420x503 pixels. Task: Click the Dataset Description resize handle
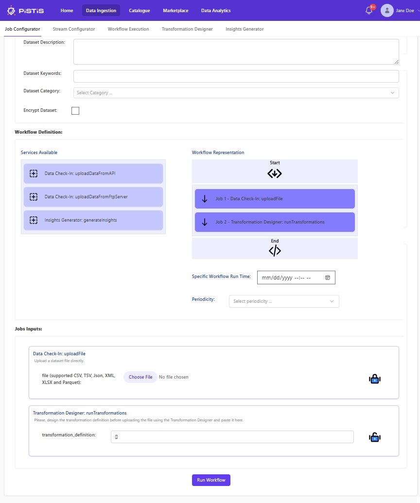[x=397, y=62]
